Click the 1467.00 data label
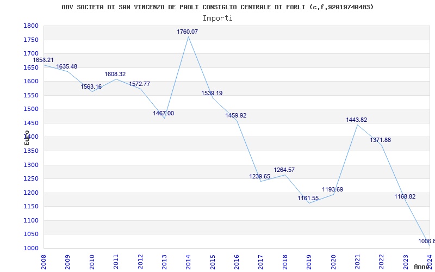This screenshot has height=272, width=435. tap(164, 113)
